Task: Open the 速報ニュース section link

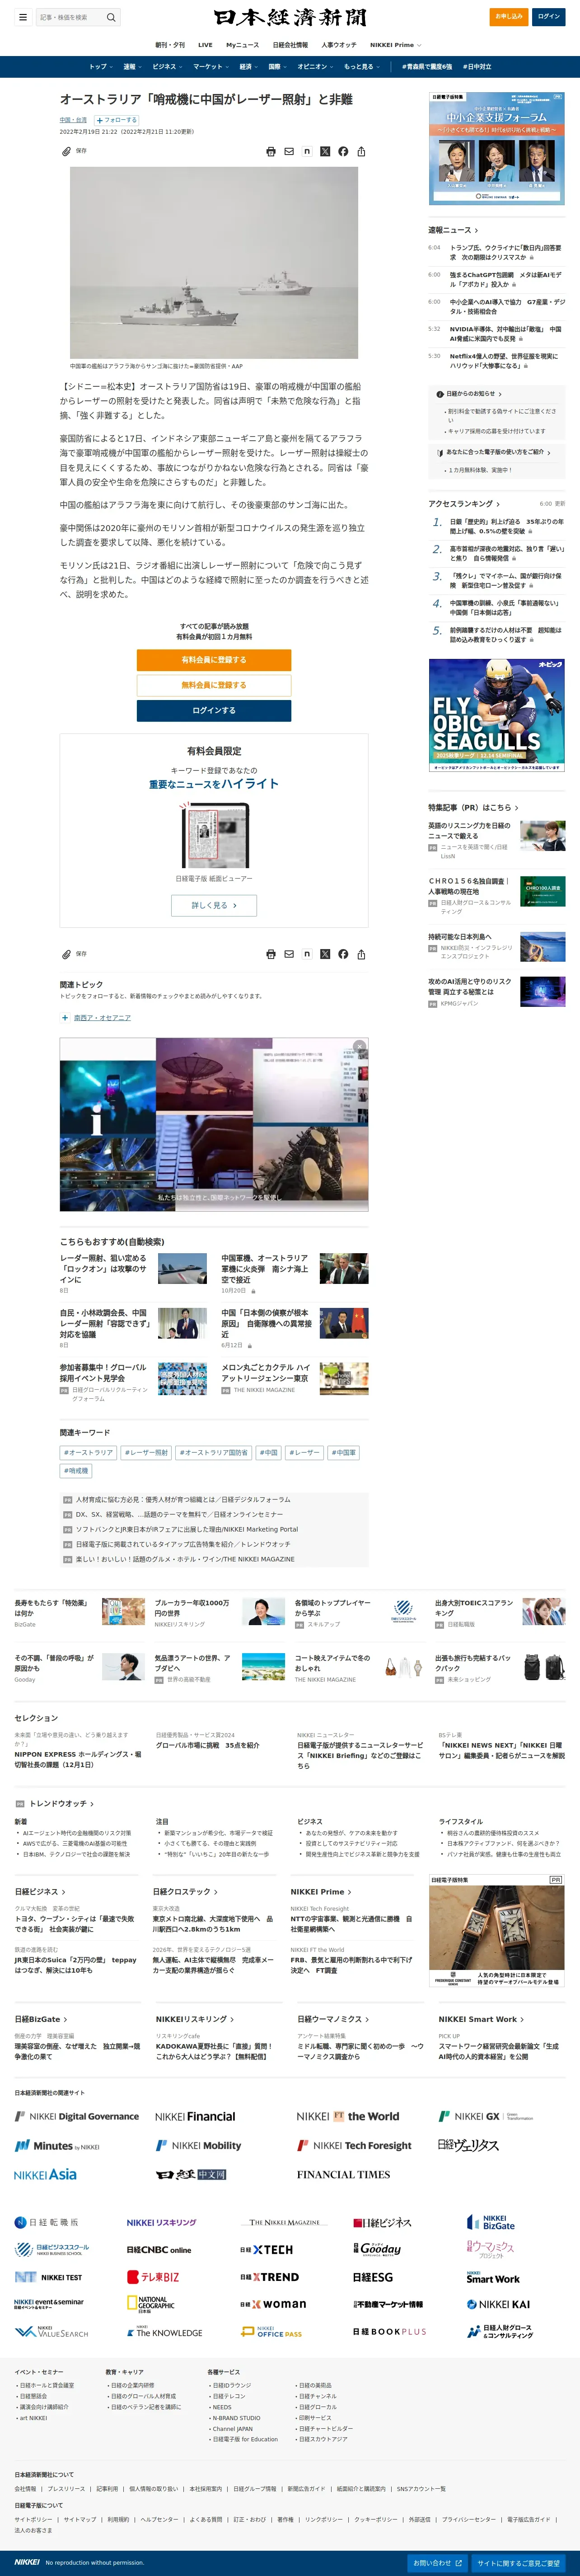Action: 452,230
